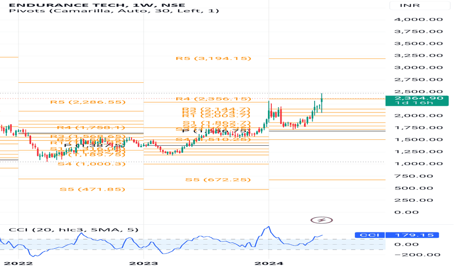Click the 750.00 price axis label
Viewport: 454px width, 268px height.
click(414, 176)
